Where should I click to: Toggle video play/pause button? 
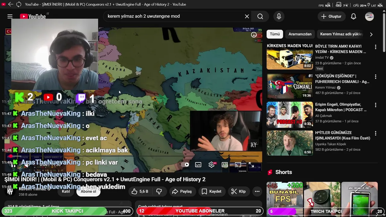click(x=13, y=165)
